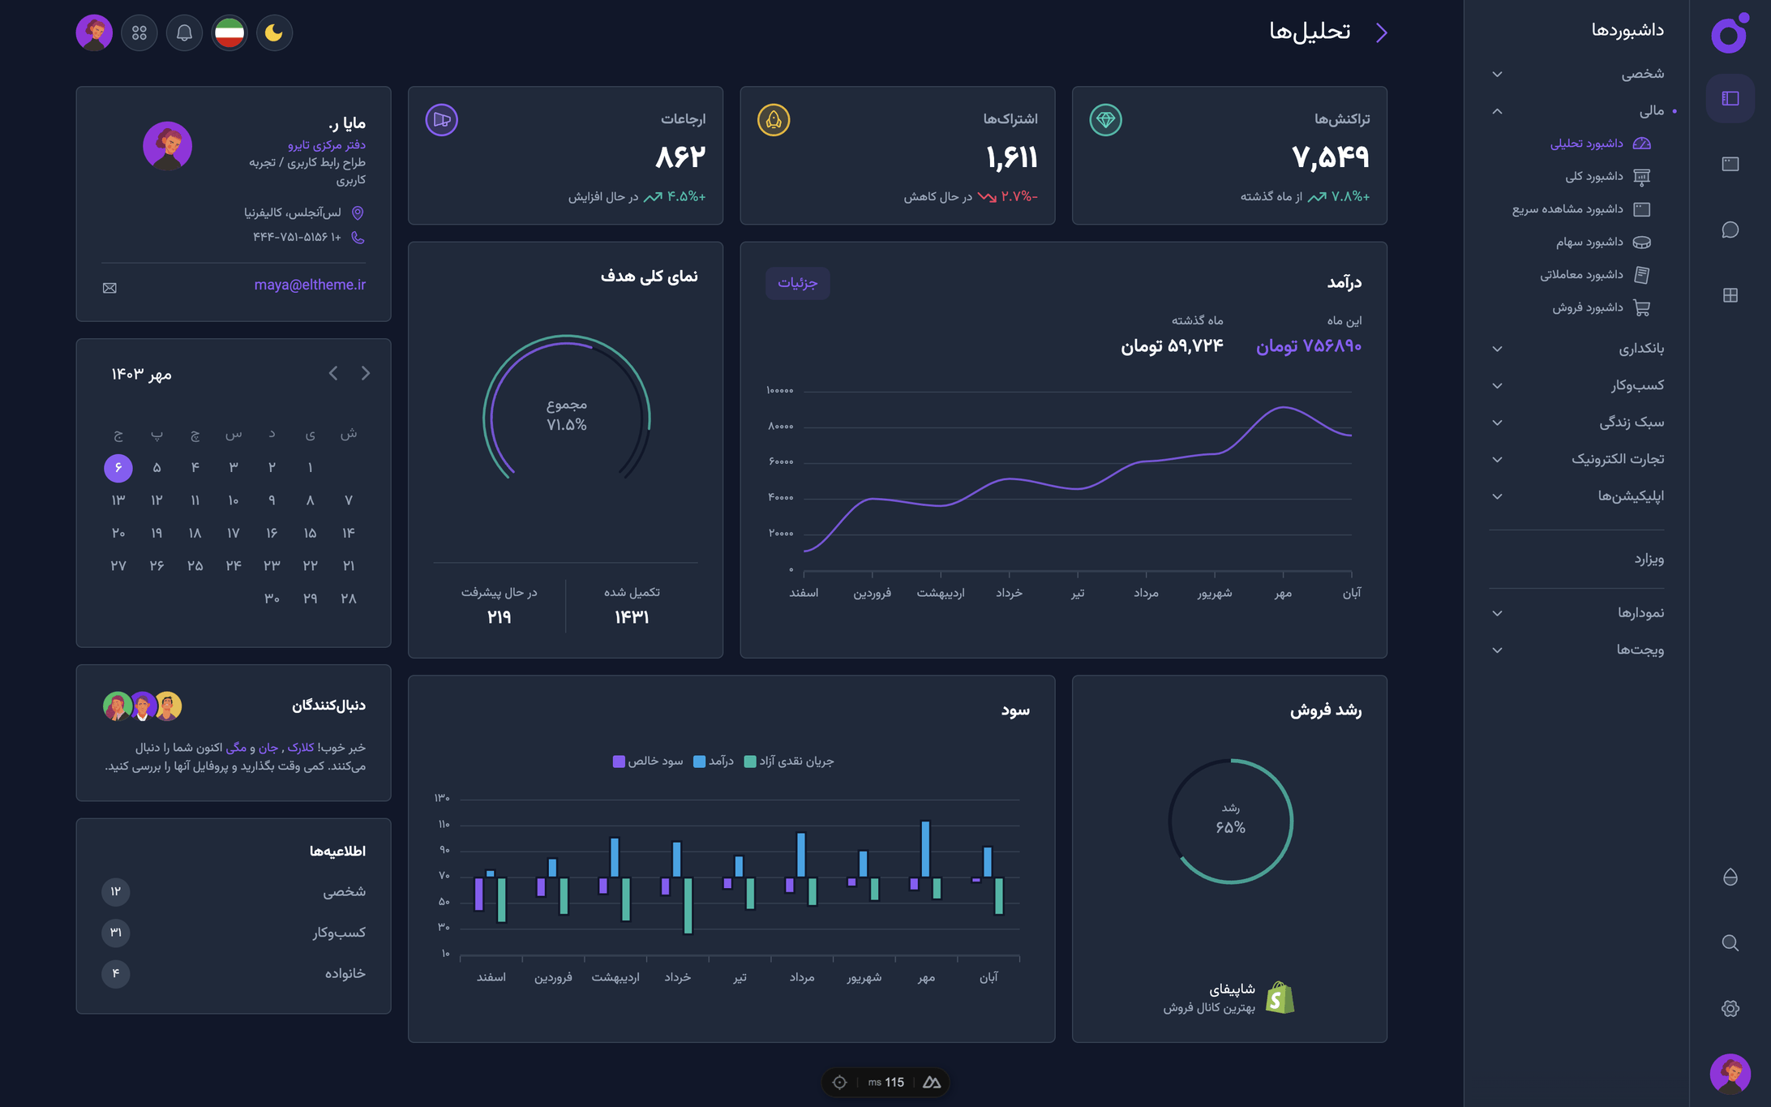Toggle the جریان نقدی آزاد legend series
The image size is (1771, 1107).
(x=789, y=762)
